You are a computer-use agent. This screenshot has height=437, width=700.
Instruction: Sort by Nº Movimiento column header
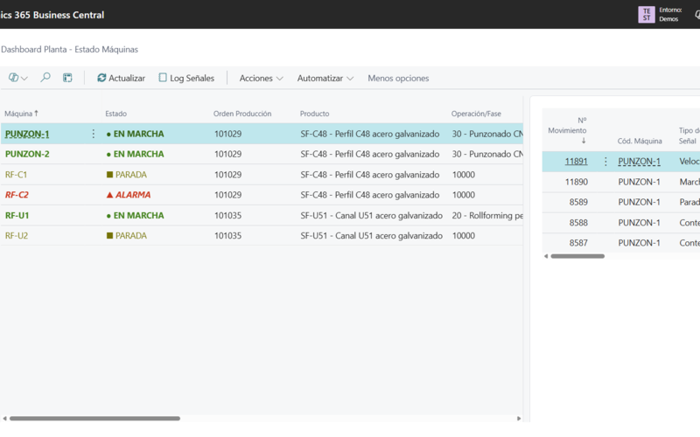[567, 130]
